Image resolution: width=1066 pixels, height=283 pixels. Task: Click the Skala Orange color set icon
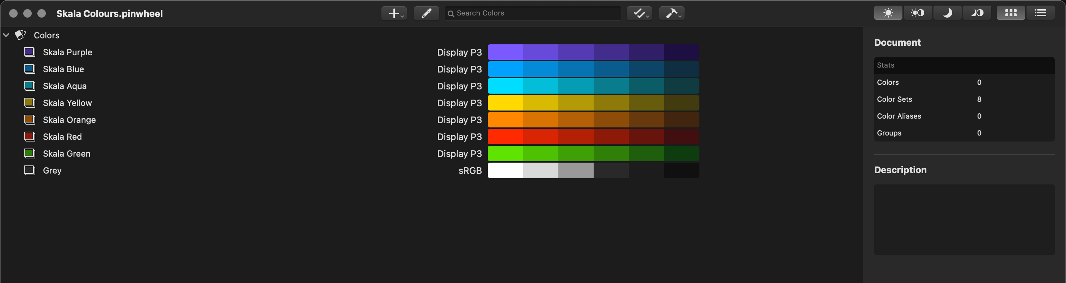coord(29,120)
